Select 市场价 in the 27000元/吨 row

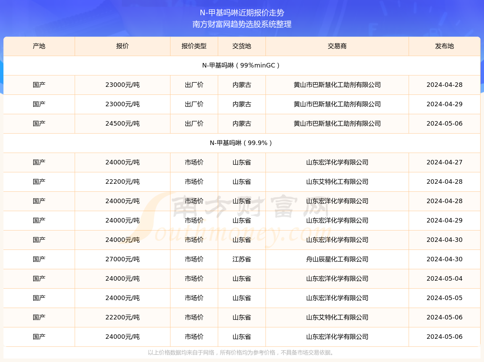tap(194, 259)
